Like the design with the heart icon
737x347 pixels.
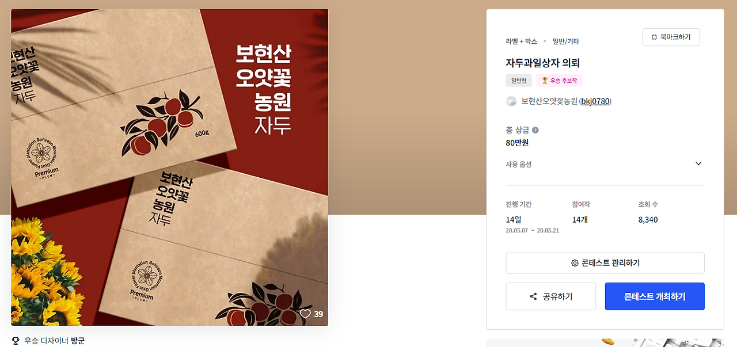click(x=305, y=314)
